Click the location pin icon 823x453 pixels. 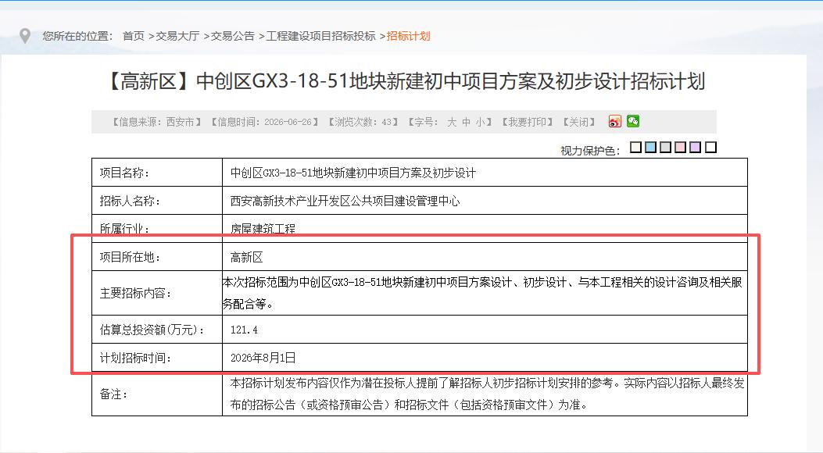pos(25,36)
